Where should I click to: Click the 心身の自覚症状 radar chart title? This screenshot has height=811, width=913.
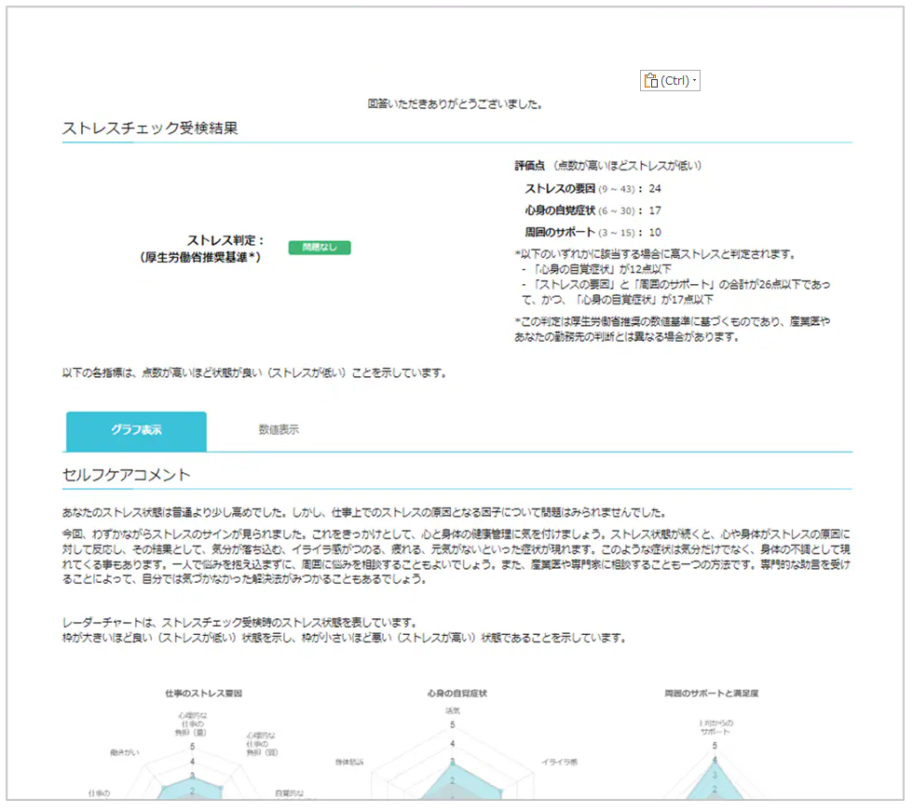456,693
